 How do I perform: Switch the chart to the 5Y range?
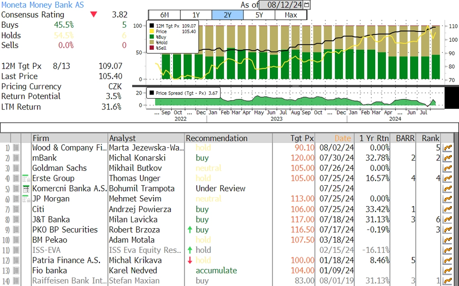click(x=260, y=15)
